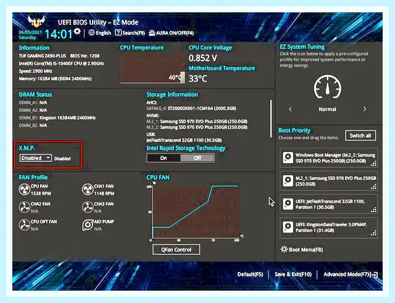Click the CPU fan curve graph
This screenshot has width=395, height=303.
[x=196, y=212]
